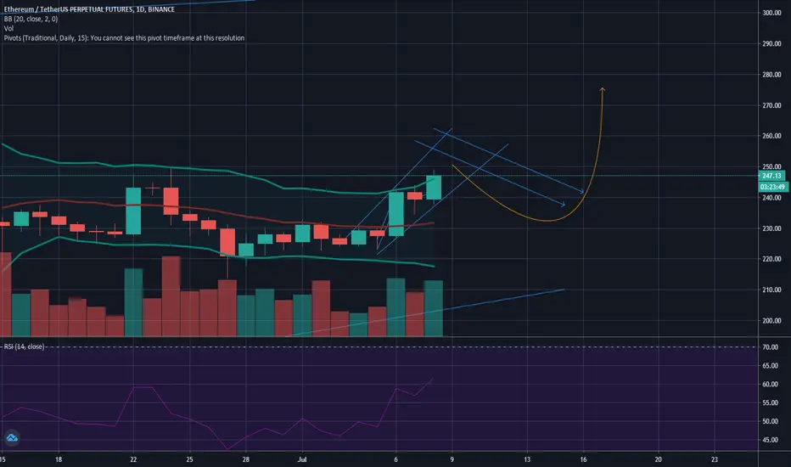Click the 260.00 price axis label
Screen dimensions: 791x467
pos(771,136)
